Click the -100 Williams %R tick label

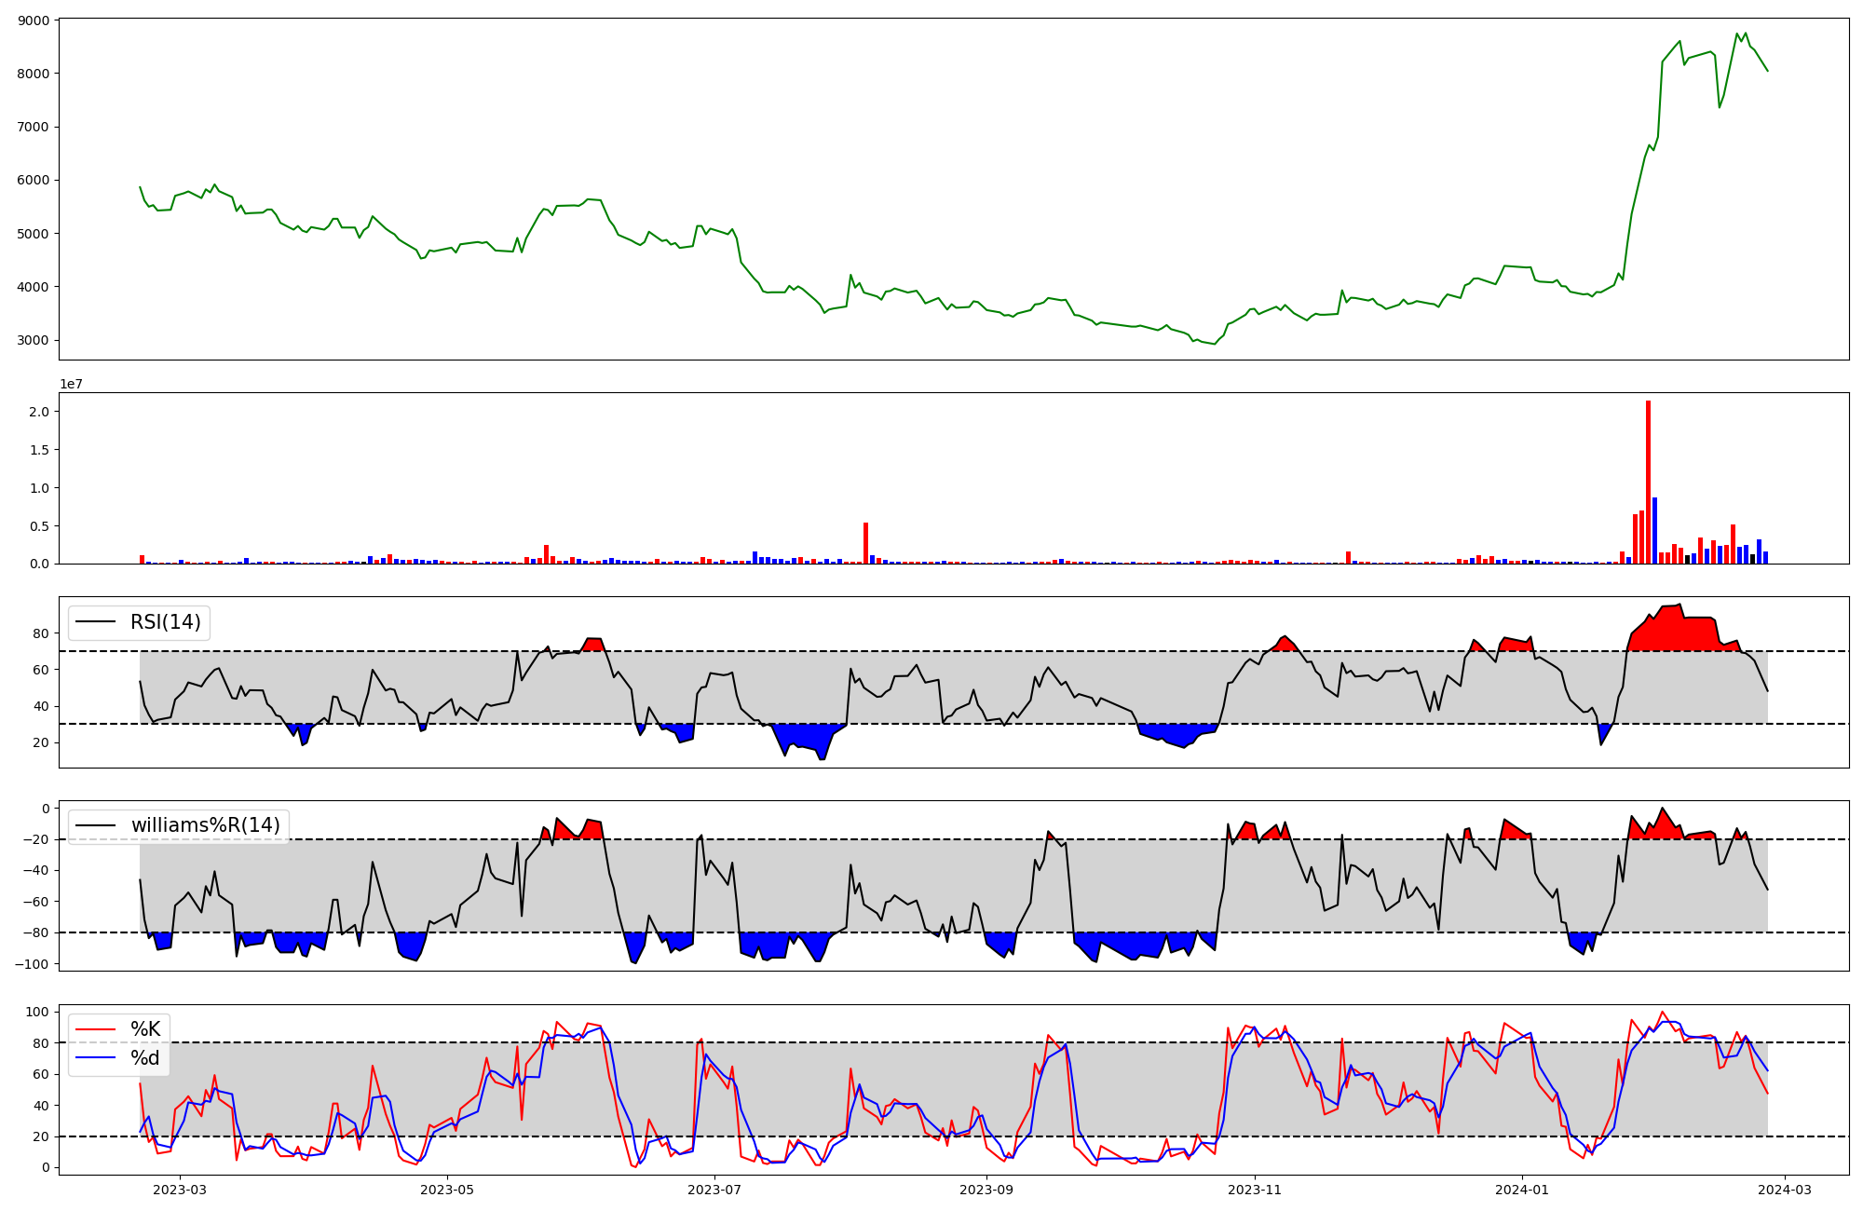pyautogui.click(x=31, y=964)
